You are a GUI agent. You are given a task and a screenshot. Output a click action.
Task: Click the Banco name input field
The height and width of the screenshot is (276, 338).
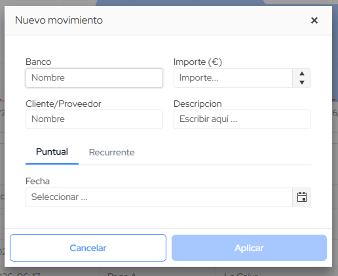pos(94,78)
